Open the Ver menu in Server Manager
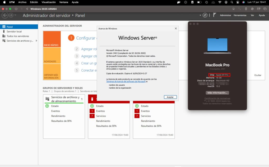269x167 pixels. [x=252, y=15]
